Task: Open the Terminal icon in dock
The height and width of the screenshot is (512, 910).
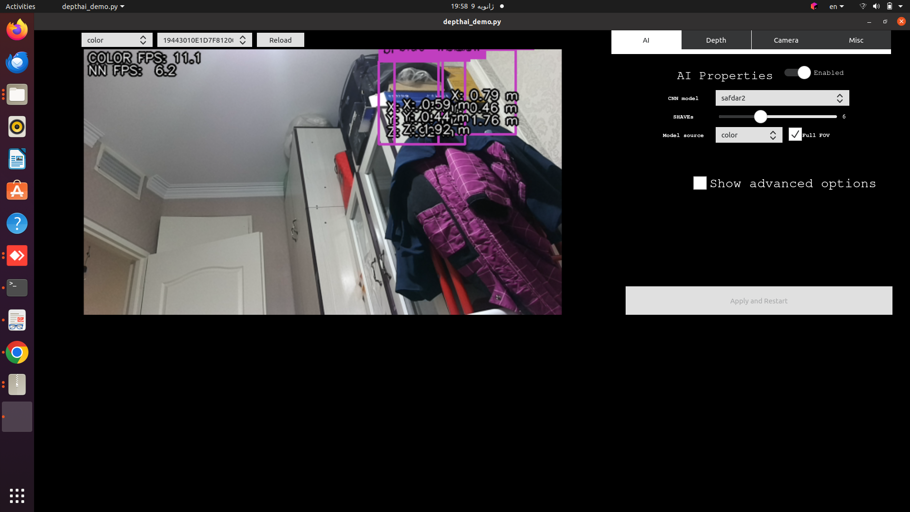Action: pos(17,288)
